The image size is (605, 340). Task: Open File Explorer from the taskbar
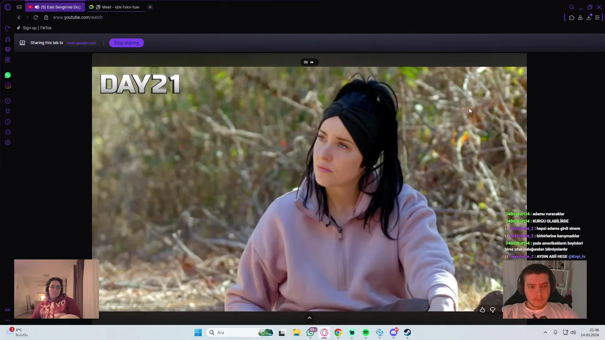click(x=296, y=332)
